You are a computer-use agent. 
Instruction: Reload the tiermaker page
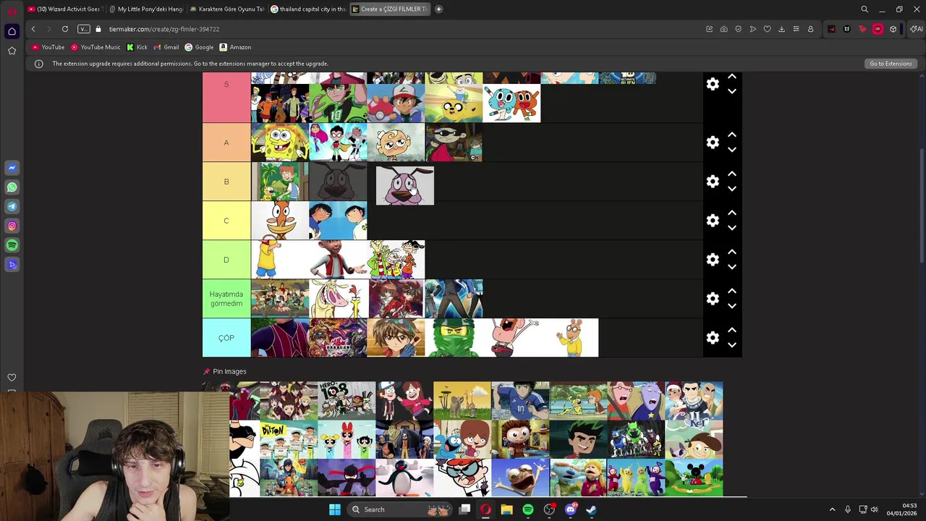[65, 29]
